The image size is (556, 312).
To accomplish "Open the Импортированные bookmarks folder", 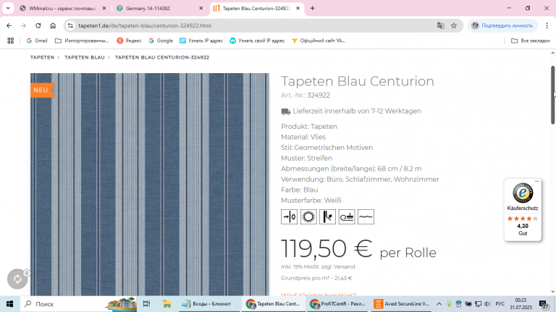I will (82, 41).
